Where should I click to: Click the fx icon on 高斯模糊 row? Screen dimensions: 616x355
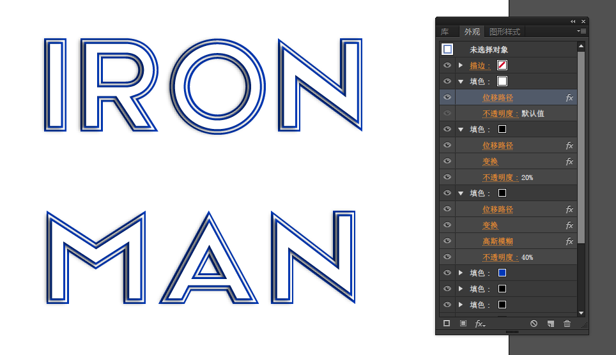(569, 241)
